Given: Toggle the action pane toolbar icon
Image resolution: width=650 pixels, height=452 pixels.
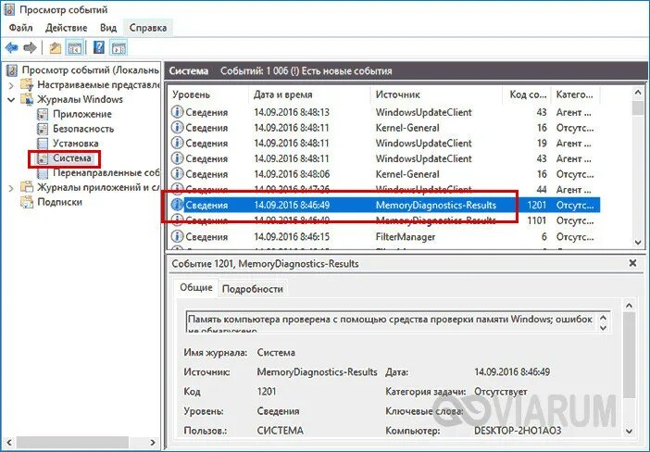Looking at the screenshot, I should 119,47.
